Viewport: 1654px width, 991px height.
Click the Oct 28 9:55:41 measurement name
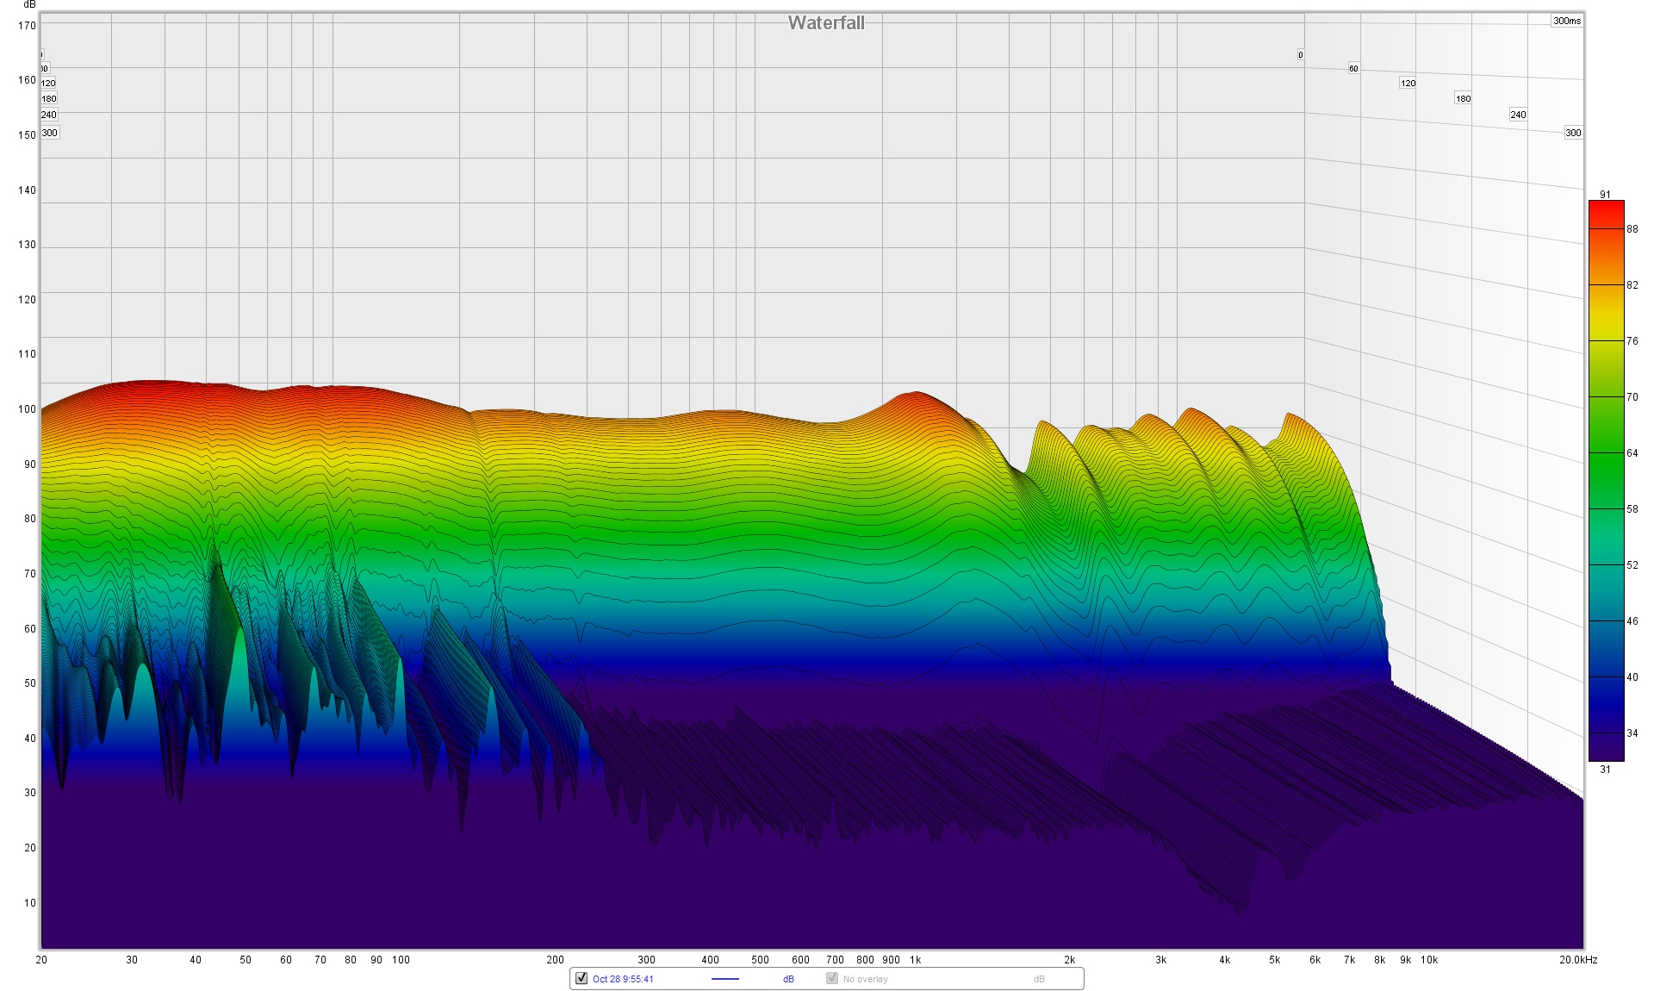pyautogui.click(x=623, y=979)
